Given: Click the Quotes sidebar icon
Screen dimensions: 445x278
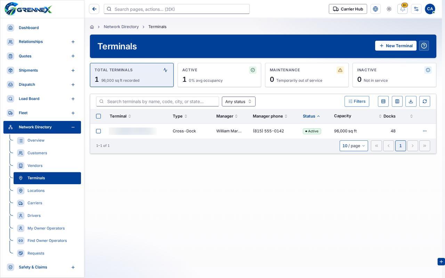Looking at the screenshot, I should coord(10,56).
